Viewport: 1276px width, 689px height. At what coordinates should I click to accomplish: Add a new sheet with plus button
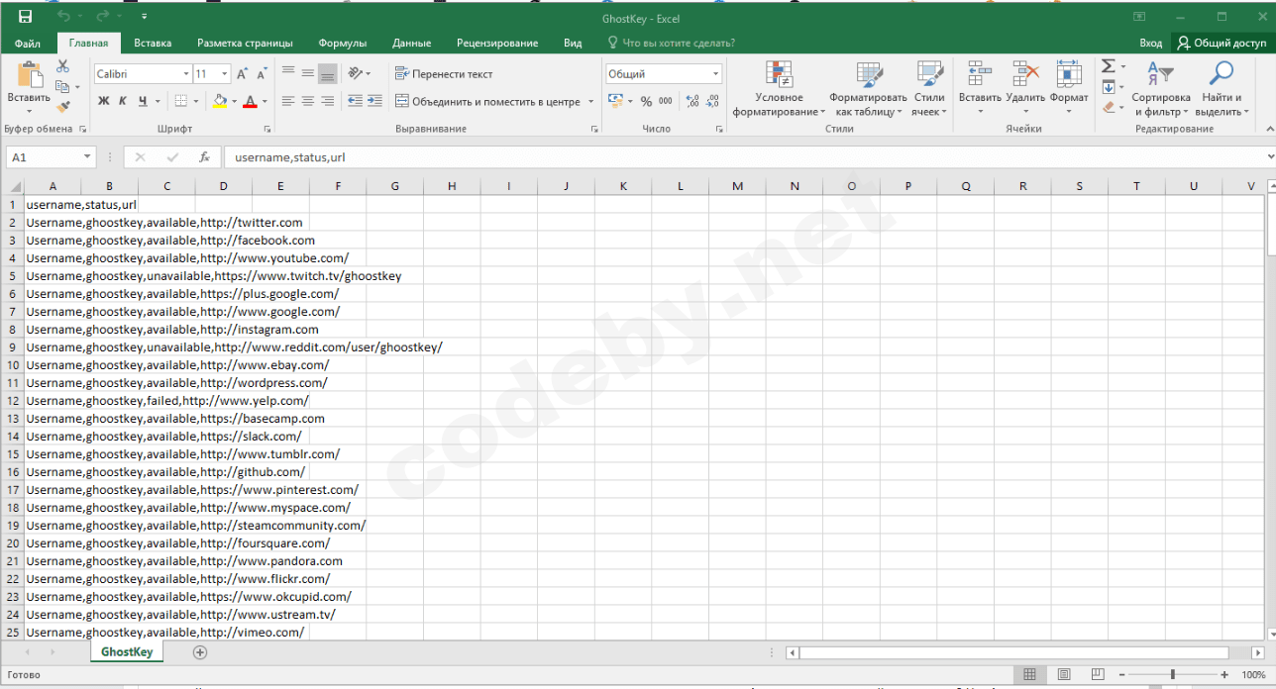point(200,652)
